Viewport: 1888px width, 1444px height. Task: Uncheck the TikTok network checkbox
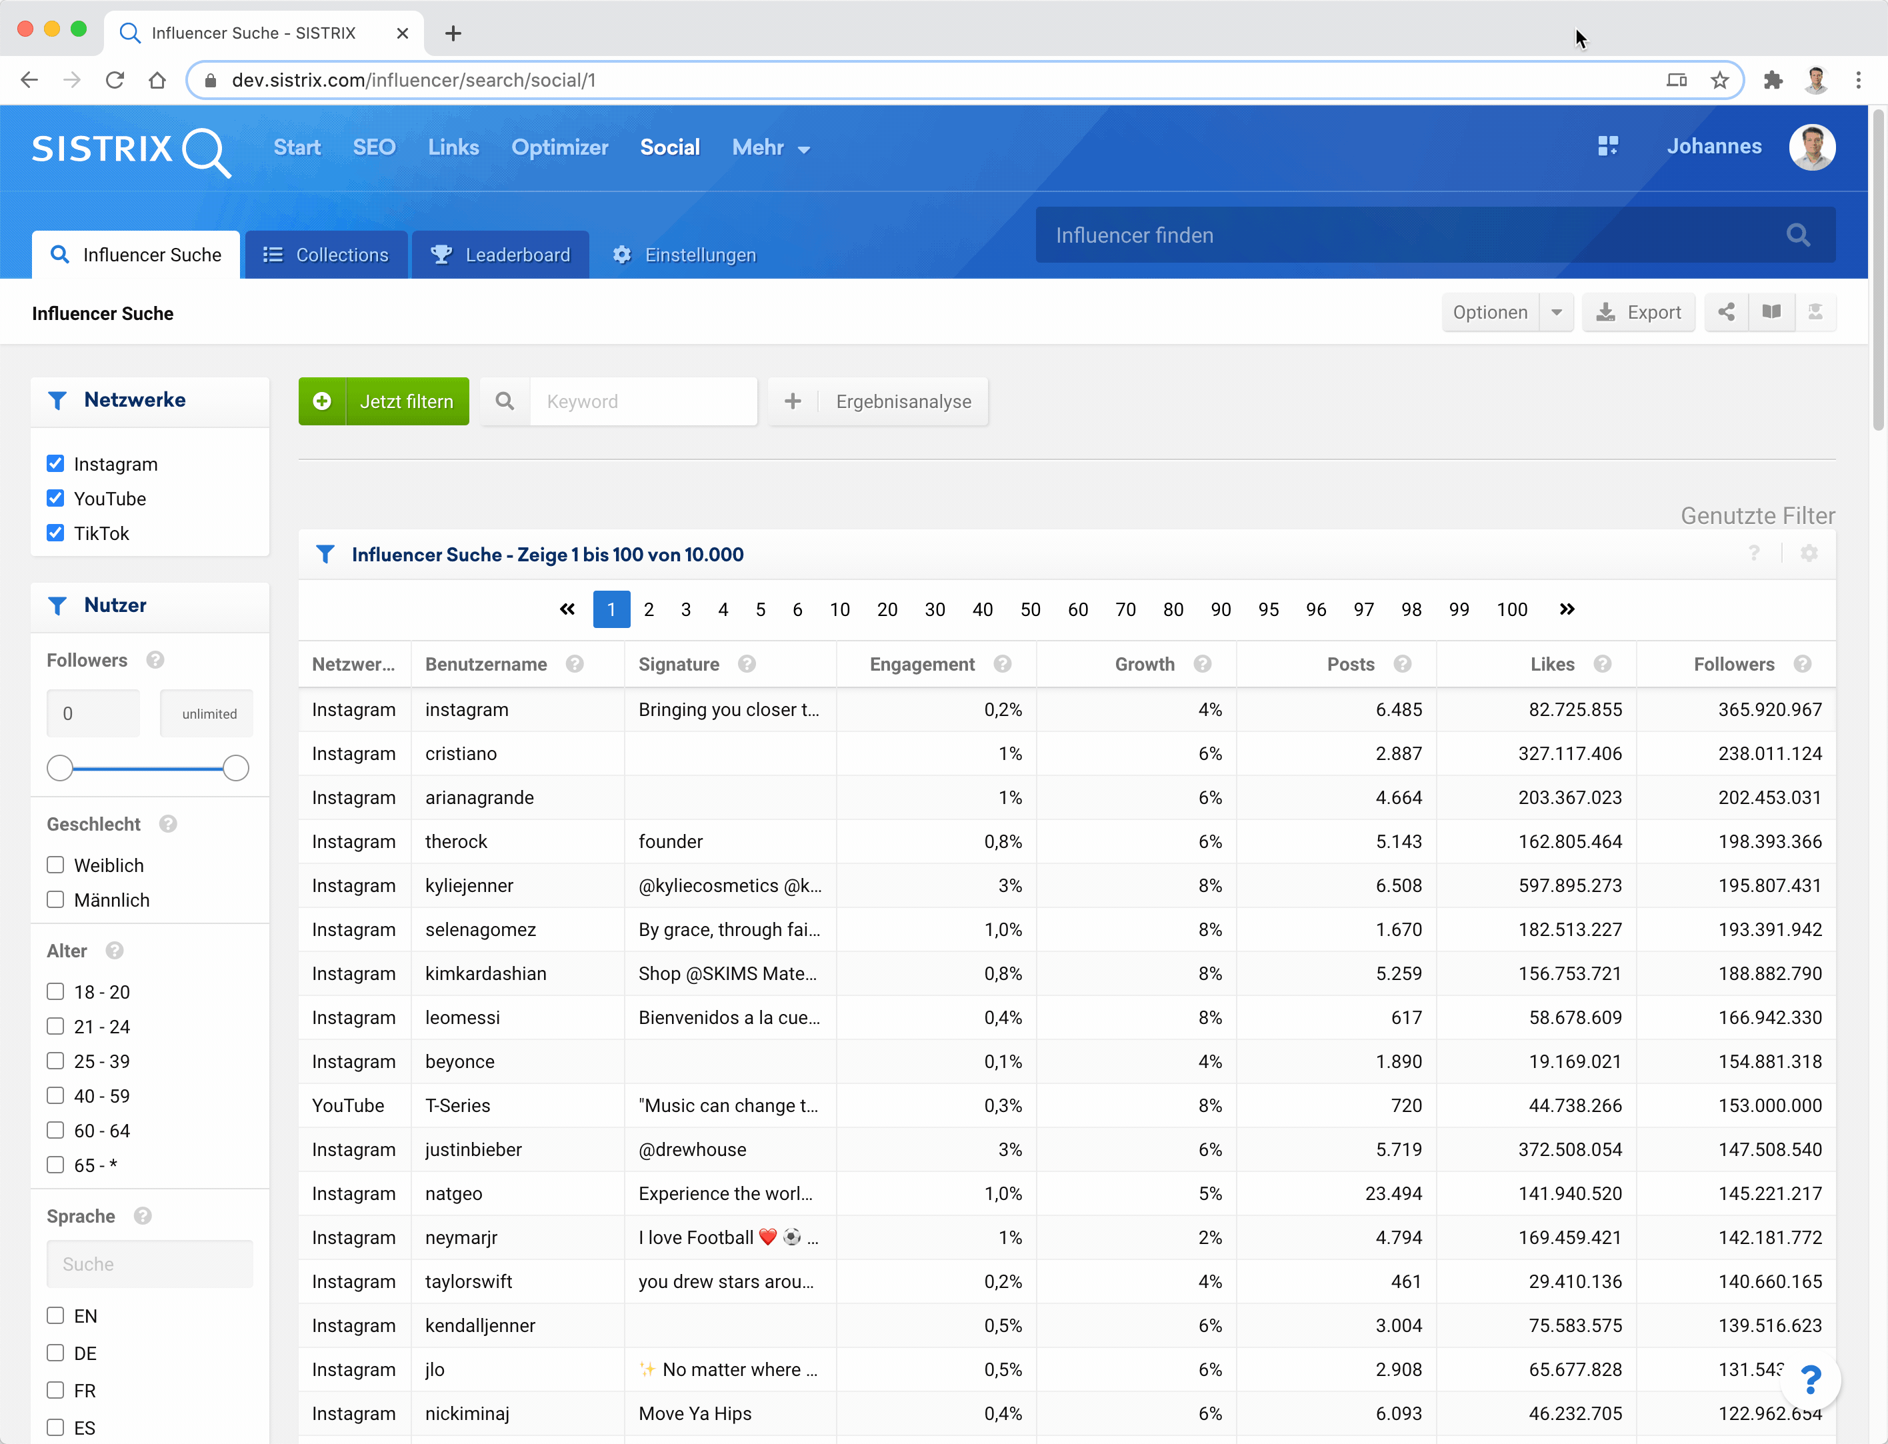tap(56, 533)
